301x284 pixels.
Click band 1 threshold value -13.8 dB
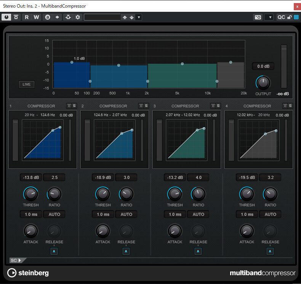(31, 177)
